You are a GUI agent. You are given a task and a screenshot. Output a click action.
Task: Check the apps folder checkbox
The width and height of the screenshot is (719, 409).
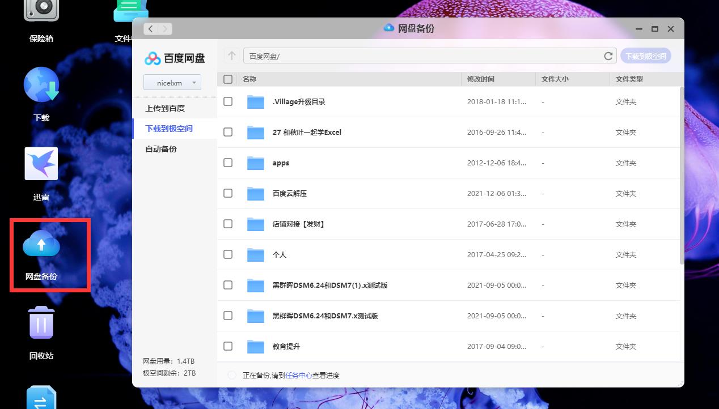coord(228,163)
